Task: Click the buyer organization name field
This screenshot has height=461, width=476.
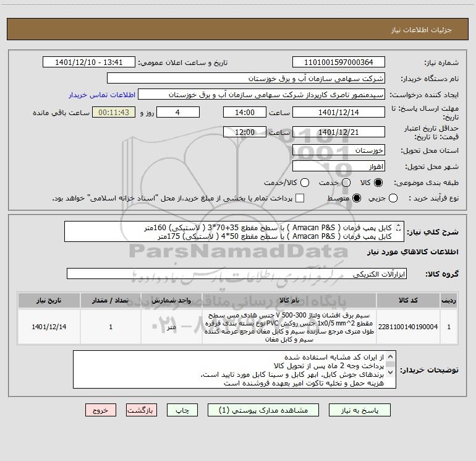Action: tap(246, 79)
